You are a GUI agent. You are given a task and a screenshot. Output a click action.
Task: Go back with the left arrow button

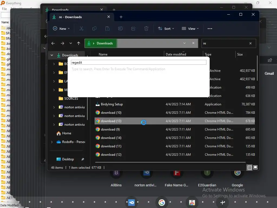tap(53, 43)
